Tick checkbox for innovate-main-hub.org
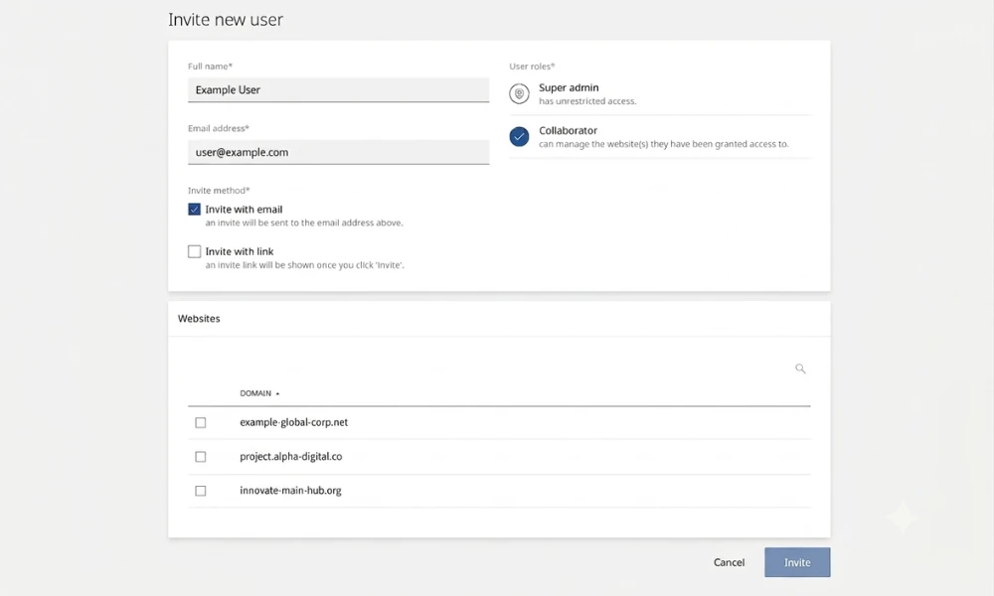 201,491
